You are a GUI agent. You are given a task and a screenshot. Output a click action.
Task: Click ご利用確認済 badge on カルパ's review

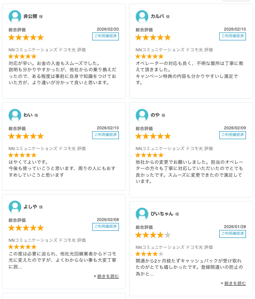(233, 36)
